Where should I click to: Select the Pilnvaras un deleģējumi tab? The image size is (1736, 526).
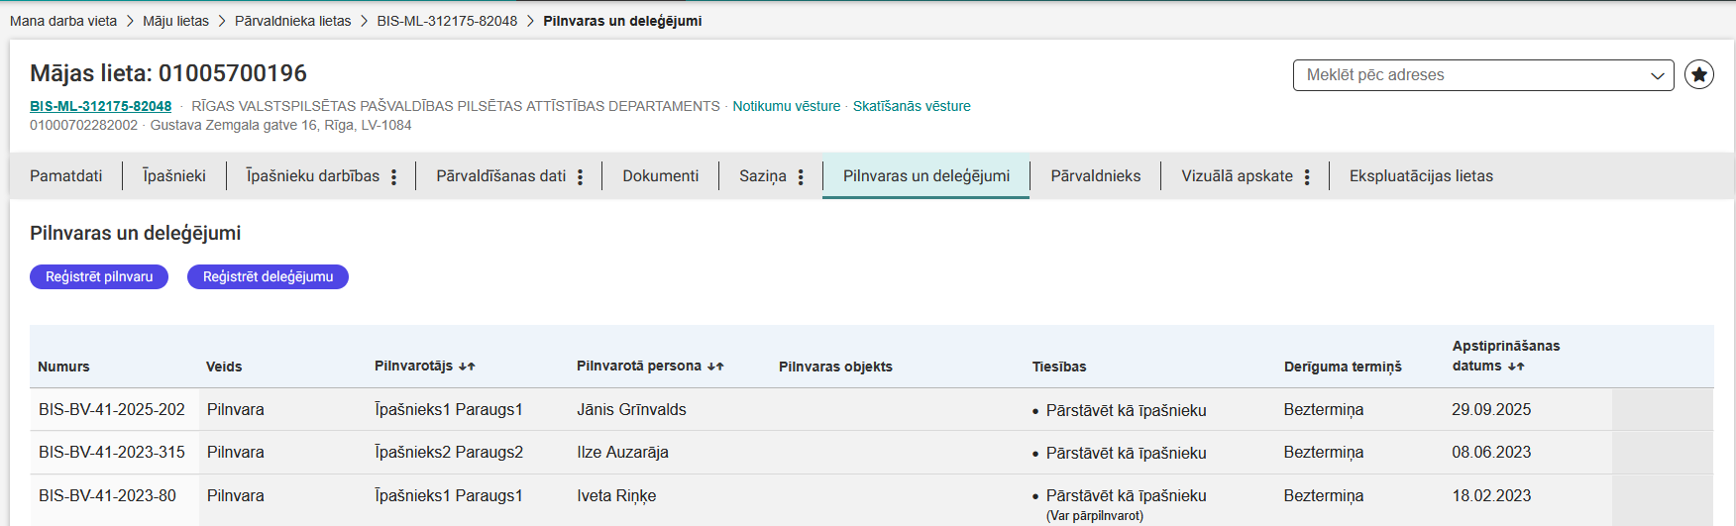click(926, 175)
